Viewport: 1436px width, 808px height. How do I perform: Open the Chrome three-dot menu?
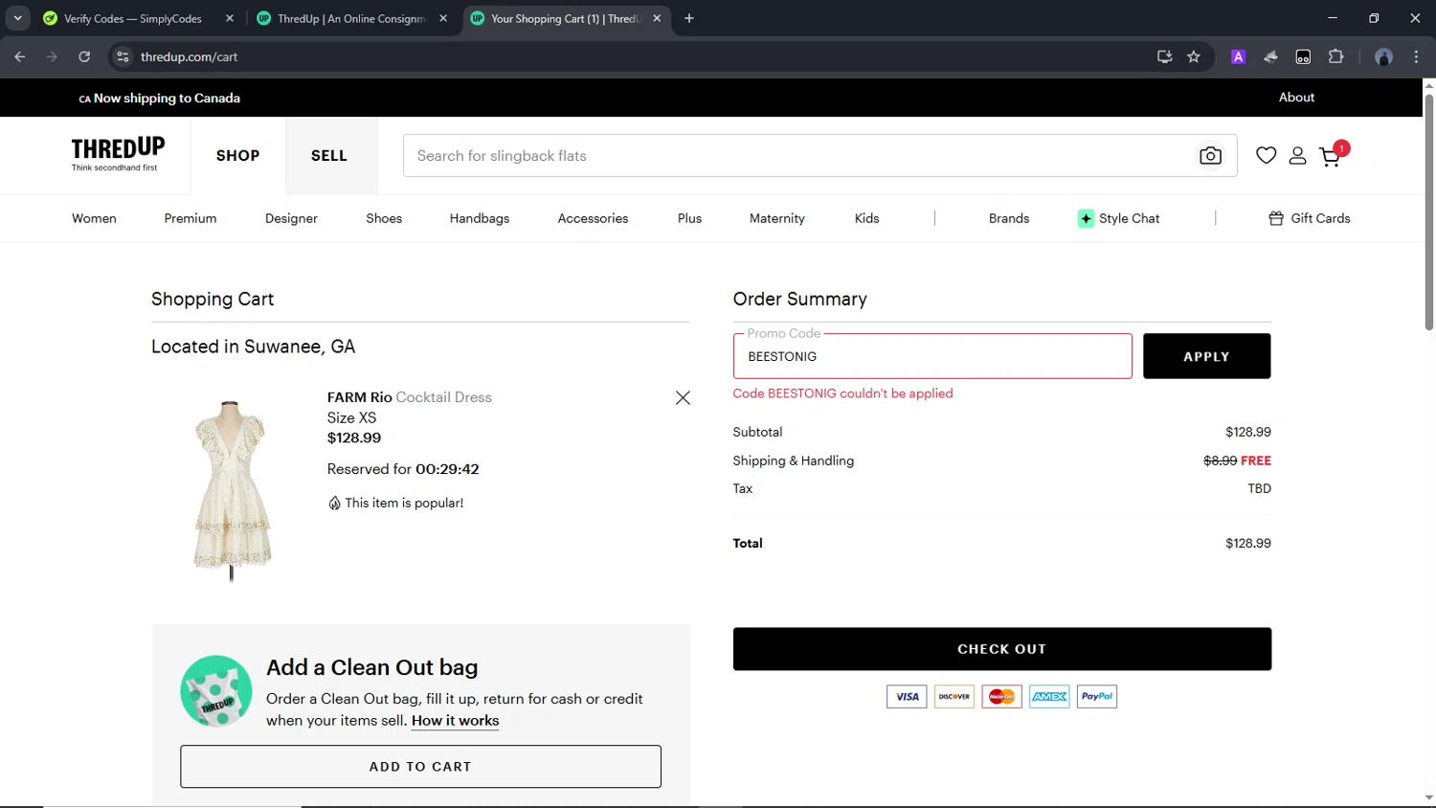pos(1416,56)
